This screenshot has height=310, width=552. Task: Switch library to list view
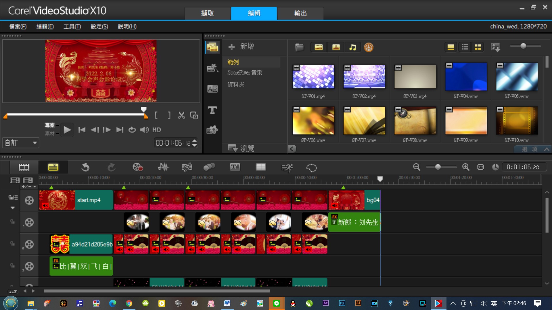pos(465,47)
